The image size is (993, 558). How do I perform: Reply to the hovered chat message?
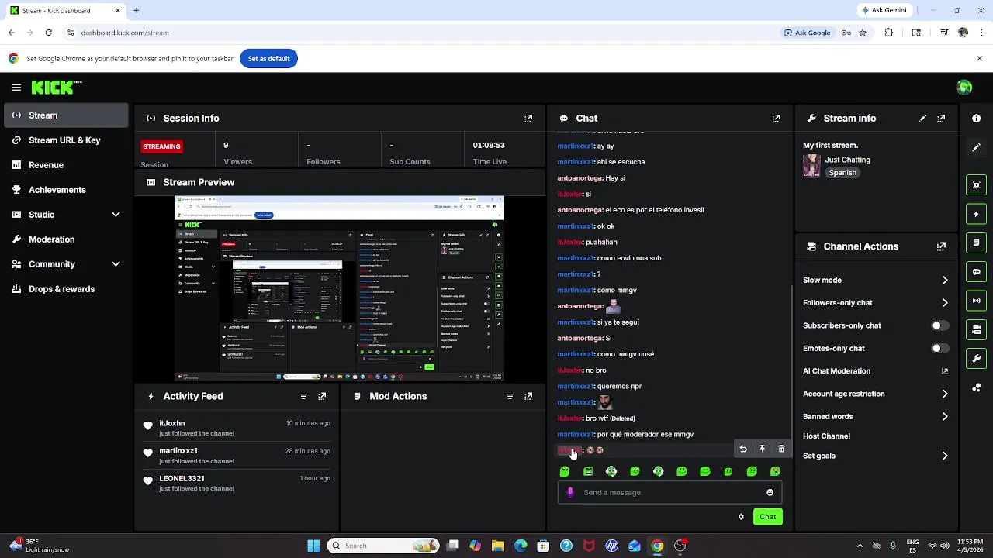click(x=743, y=449)
